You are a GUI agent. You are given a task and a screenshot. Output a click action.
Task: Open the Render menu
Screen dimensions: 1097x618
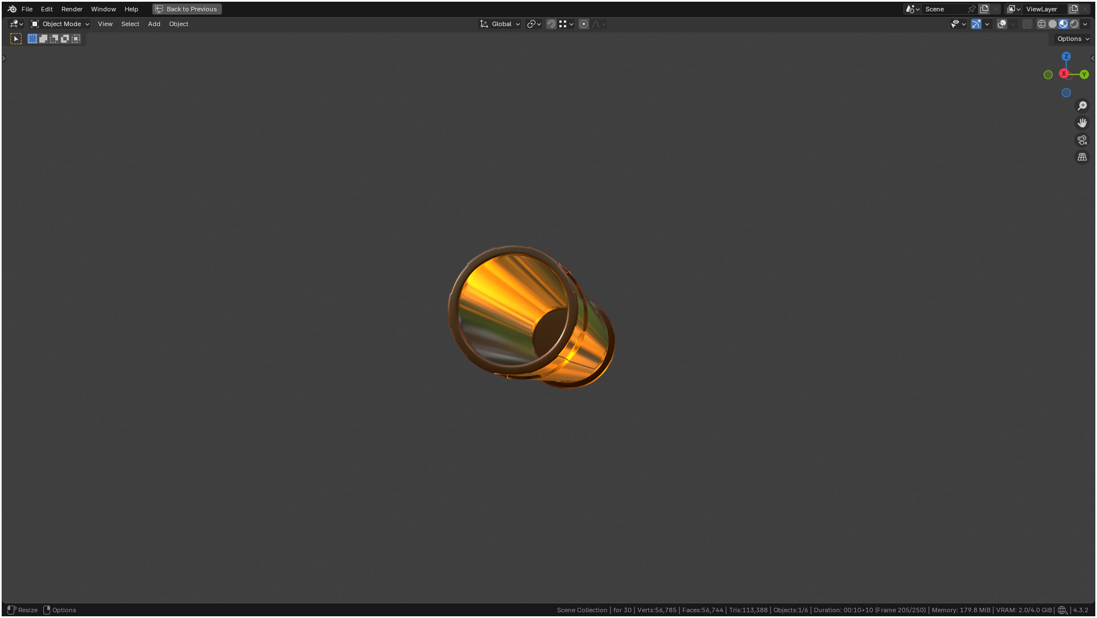(x=72, y=9)
